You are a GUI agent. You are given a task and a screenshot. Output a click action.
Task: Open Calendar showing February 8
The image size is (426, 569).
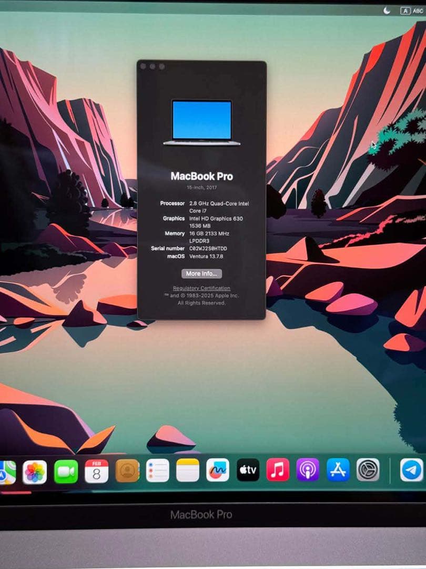tap(95, 469)
